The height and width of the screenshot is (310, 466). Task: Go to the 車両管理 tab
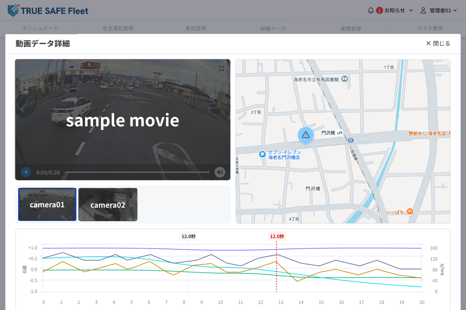(195, 28)
